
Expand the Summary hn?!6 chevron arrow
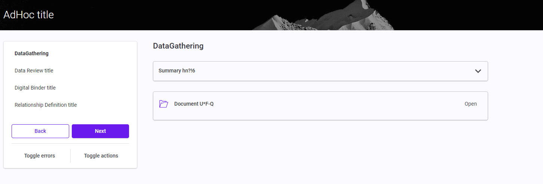click(478, 71)
